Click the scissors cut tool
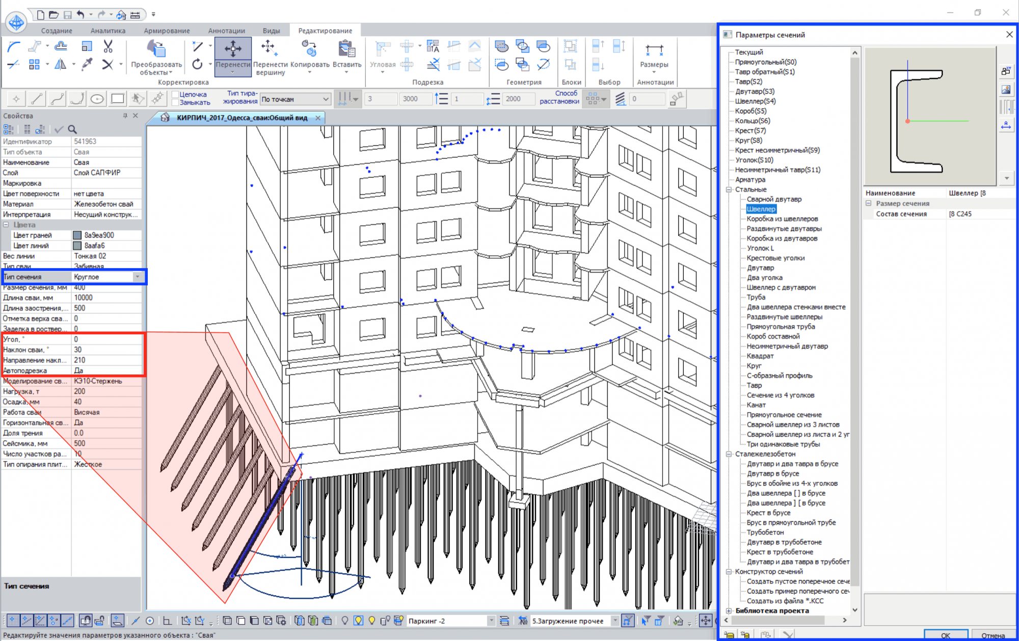 point(108,47)
